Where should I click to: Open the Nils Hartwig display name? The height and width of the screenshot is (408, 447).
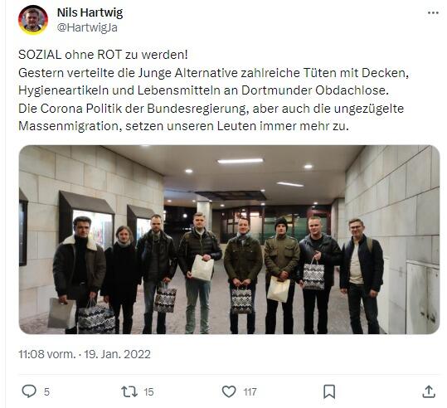(x=90, y=12)
